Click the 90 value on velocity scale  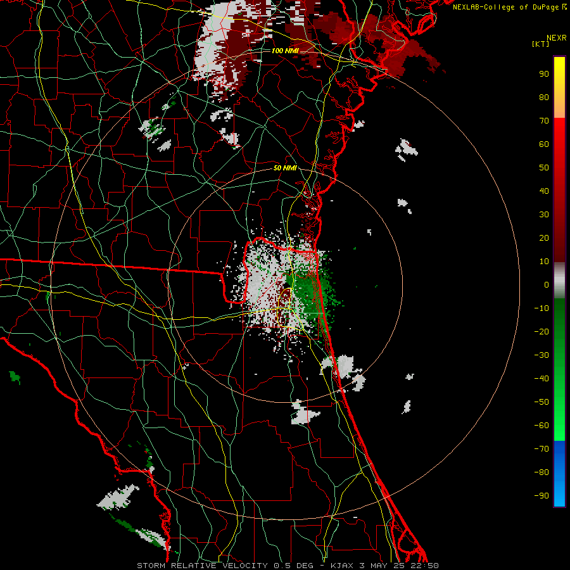click(x=544, y=74)
